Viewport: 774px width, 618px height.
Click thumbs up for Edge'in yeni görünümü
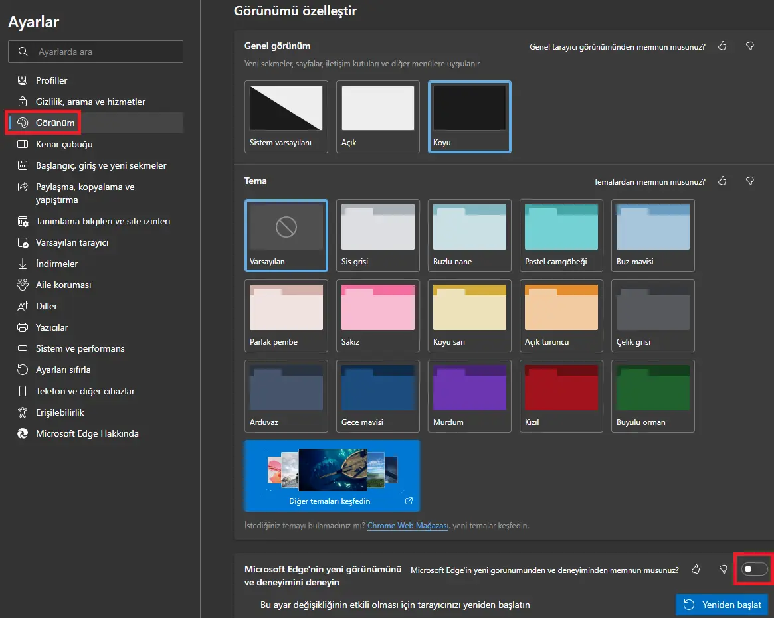[x=696, y=569]
